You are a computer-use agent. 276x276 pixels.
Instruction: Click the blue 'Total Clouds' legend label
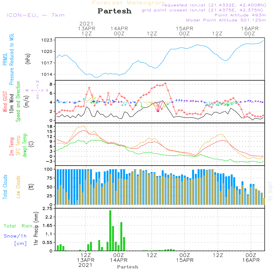point(5,187)
